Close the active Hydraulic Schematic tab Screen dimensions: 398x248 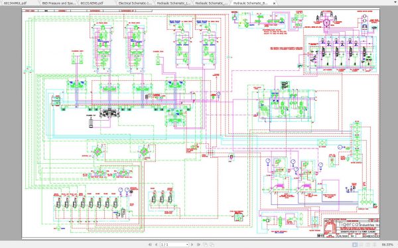coord(274,3)
